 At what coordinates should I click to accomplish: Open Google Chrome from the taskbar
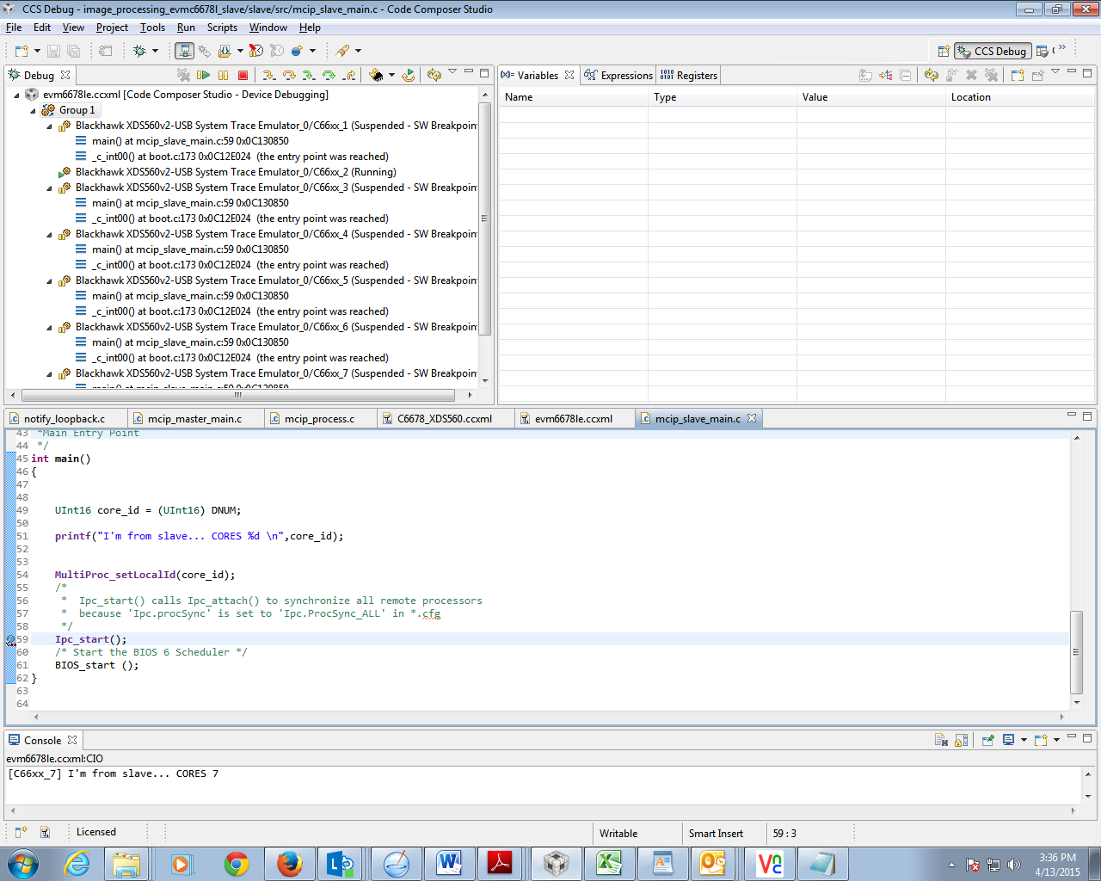coord(237,864)
